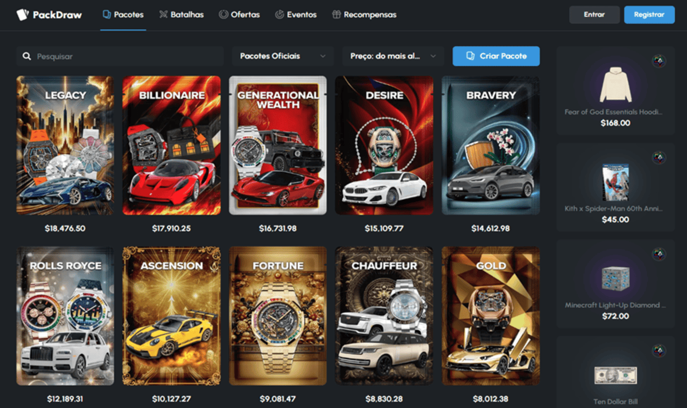Viewport: 687px width, 408px height.
Task: Open the Legacy pack thumbnail
Action: coord(65,145)
